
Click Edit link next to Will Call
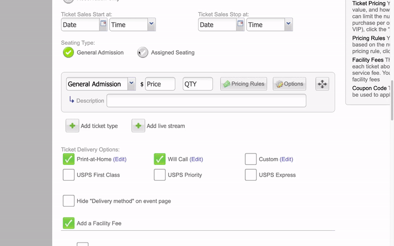(196, 159)
